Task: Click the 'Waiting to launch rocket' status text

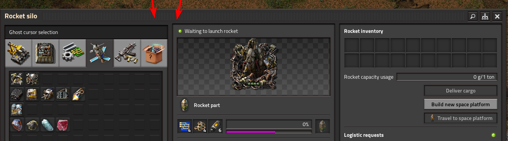Action: [x=211, y=31]
